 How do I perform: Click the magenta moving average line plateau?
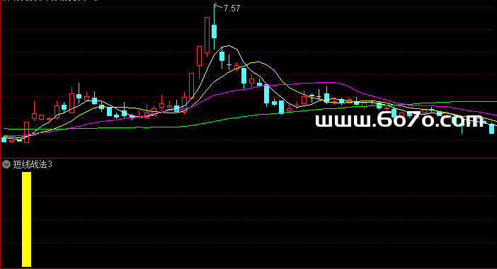click(317, 83)
